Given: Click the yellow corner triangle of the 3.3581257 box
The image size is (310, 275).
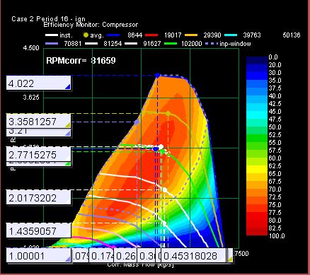Looking at the screenshot, I should 68,125.
